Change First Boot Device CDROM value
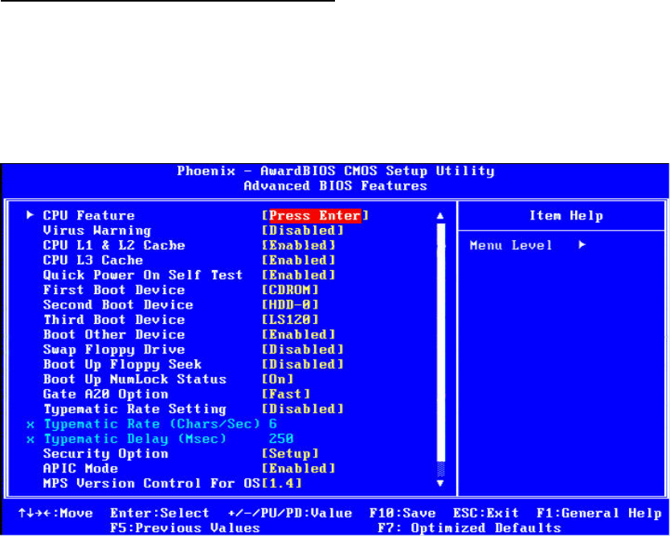Screen dimensions: 670x536 point(290,290)
